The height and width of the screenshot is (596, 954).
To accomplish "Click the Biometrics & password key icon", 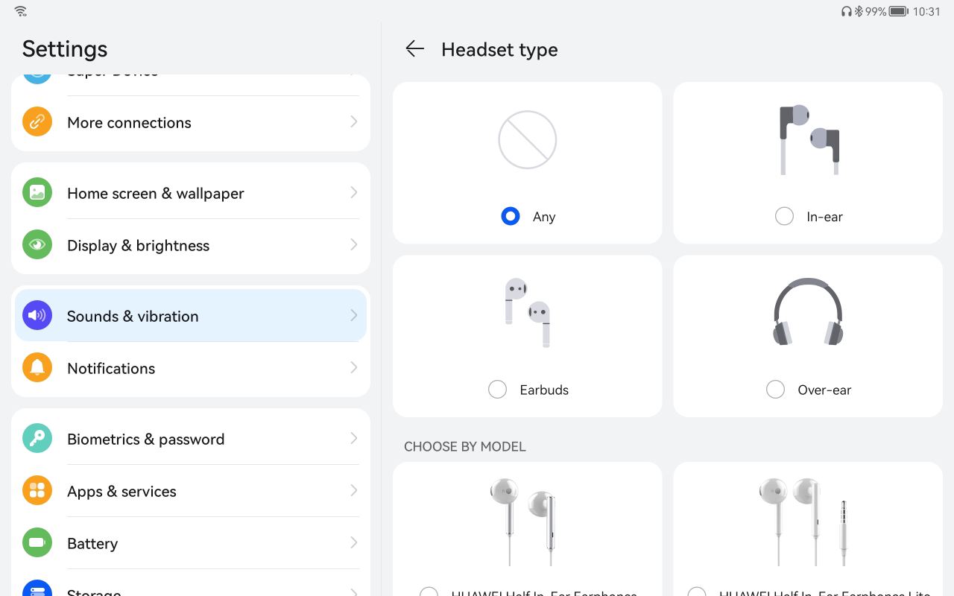I will point(37,438).
